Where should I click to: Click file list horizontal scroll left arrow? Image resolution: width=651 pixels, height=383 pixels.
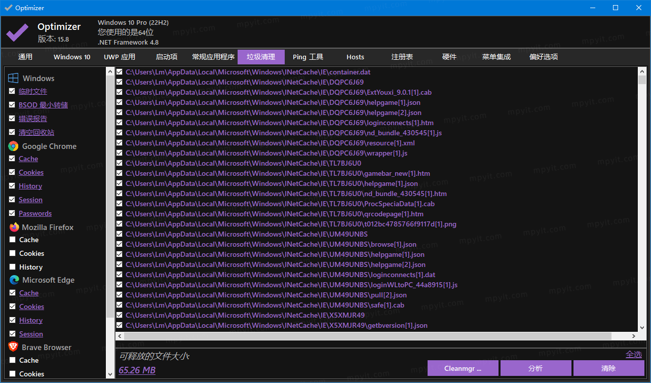pyautogui.click(x=120, y=336)
